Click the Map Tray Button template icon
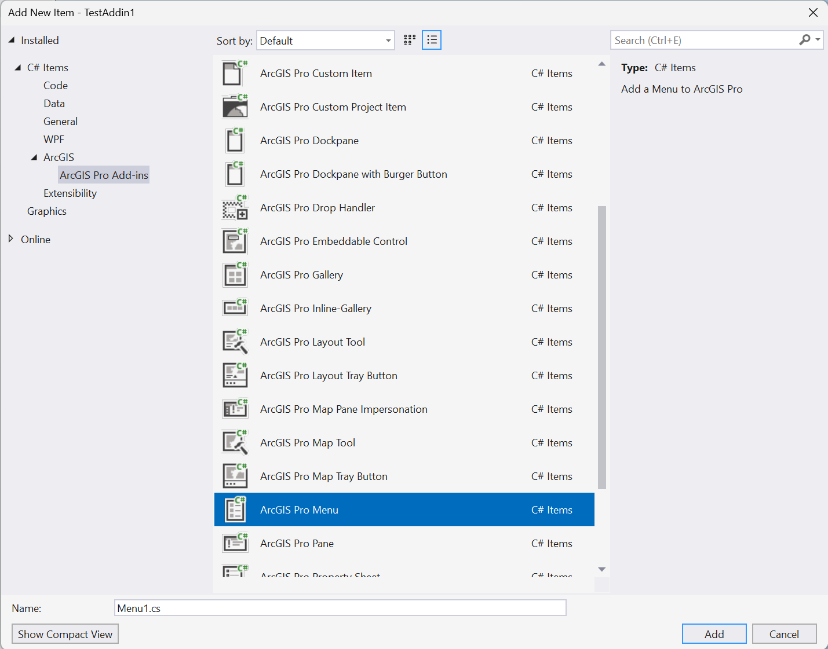Viewport: 828px width, 649px height. click(235, 476)
